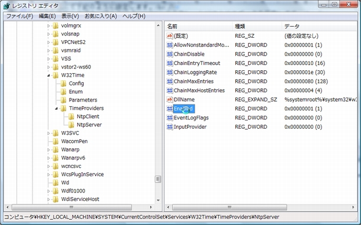This screenshot has height=225, width=361.
Task: Expand the vstor2-ws60 tree node
Action: pos(48,67)
